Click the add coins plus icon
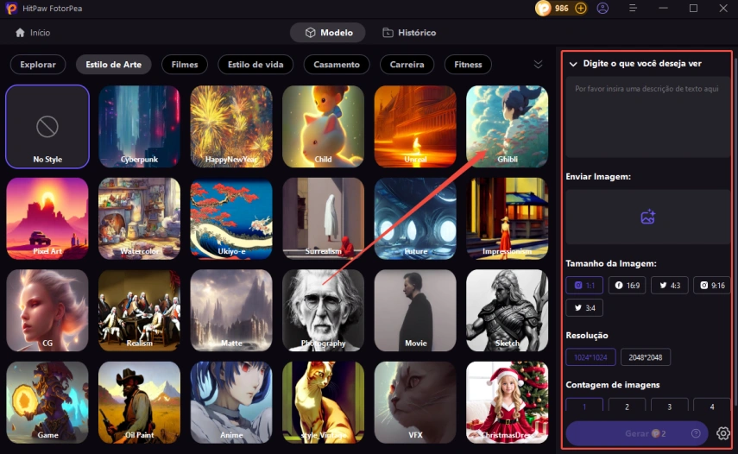 coord(581,9)
